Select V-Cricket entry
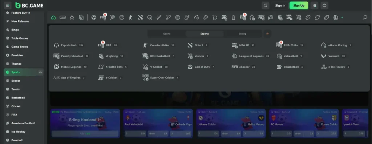Viewport: 372px width, 144px height. [x=155, y=67]
